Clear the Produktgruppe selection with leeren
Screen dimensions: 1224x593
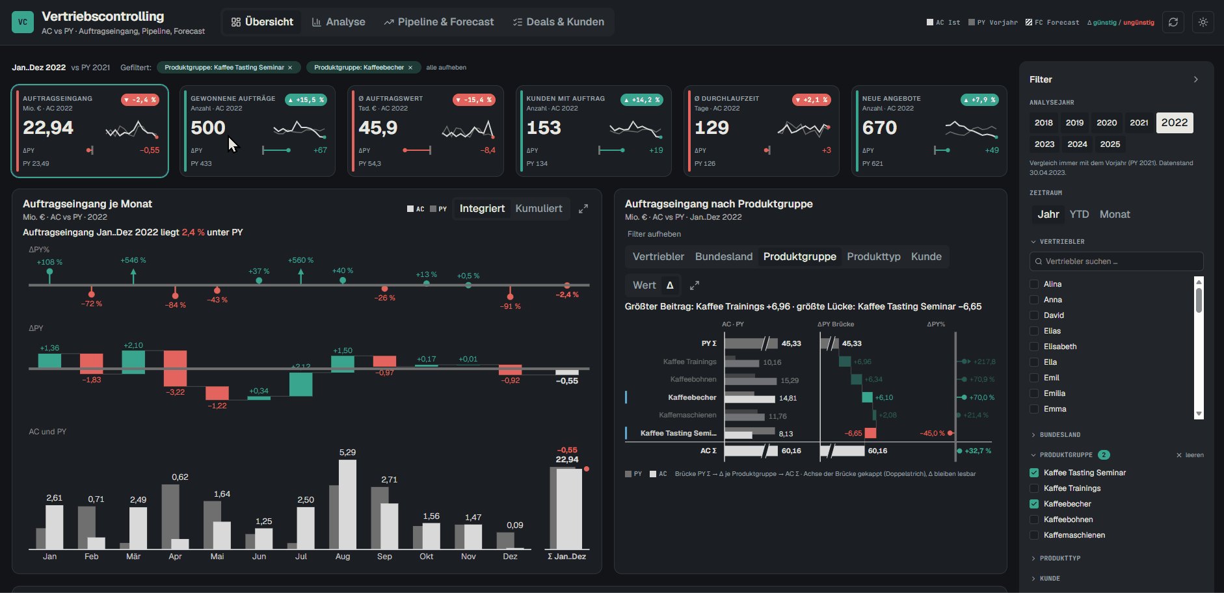click(1190, 455)
